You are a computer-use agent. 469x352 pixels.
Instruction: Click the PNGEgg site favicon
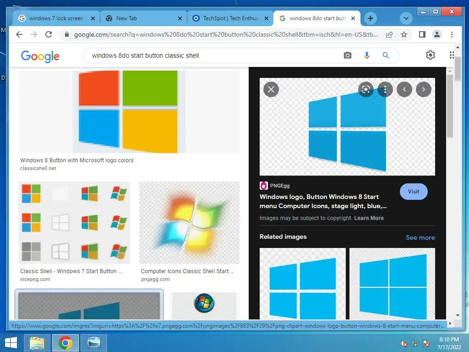tap(263, 186)
